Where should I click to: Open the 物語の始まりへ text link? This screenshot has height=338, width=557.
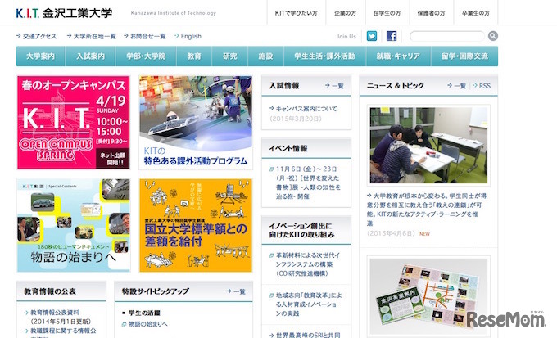pos(145,324)
